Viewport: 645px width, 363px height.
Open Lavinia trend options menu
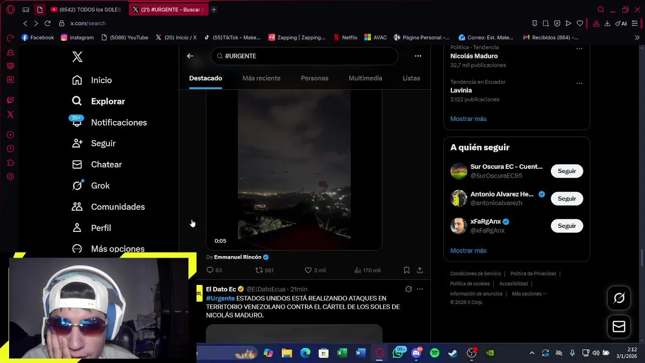pos(579,83)
